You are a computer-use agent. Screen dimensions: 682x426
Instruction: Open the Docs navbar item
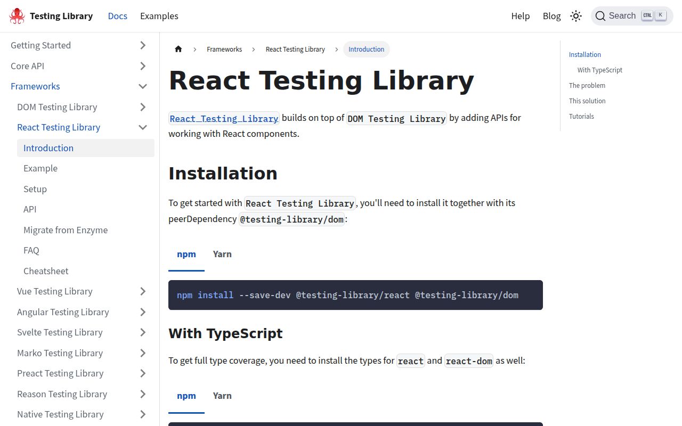[118, 16]
